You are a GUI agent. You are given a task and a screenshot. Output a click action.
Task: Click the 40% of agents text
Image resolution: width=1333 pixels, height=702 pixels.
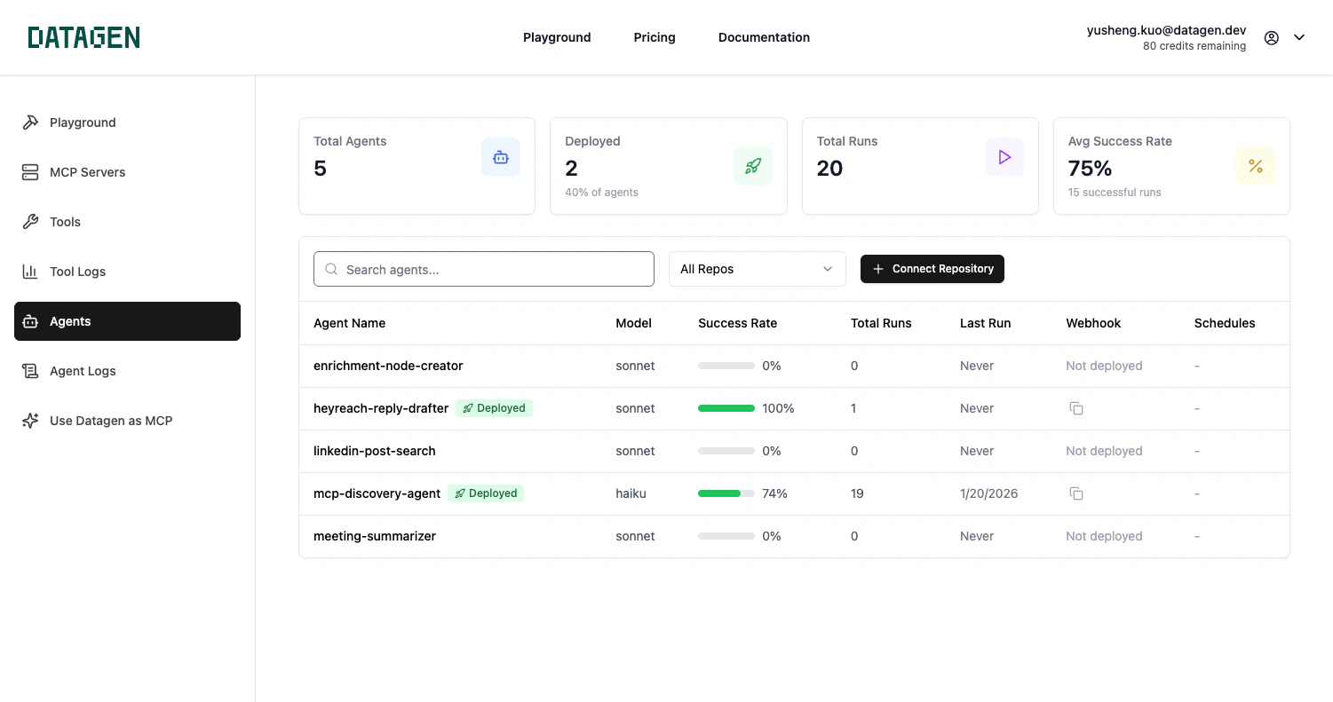coord(601,193)
